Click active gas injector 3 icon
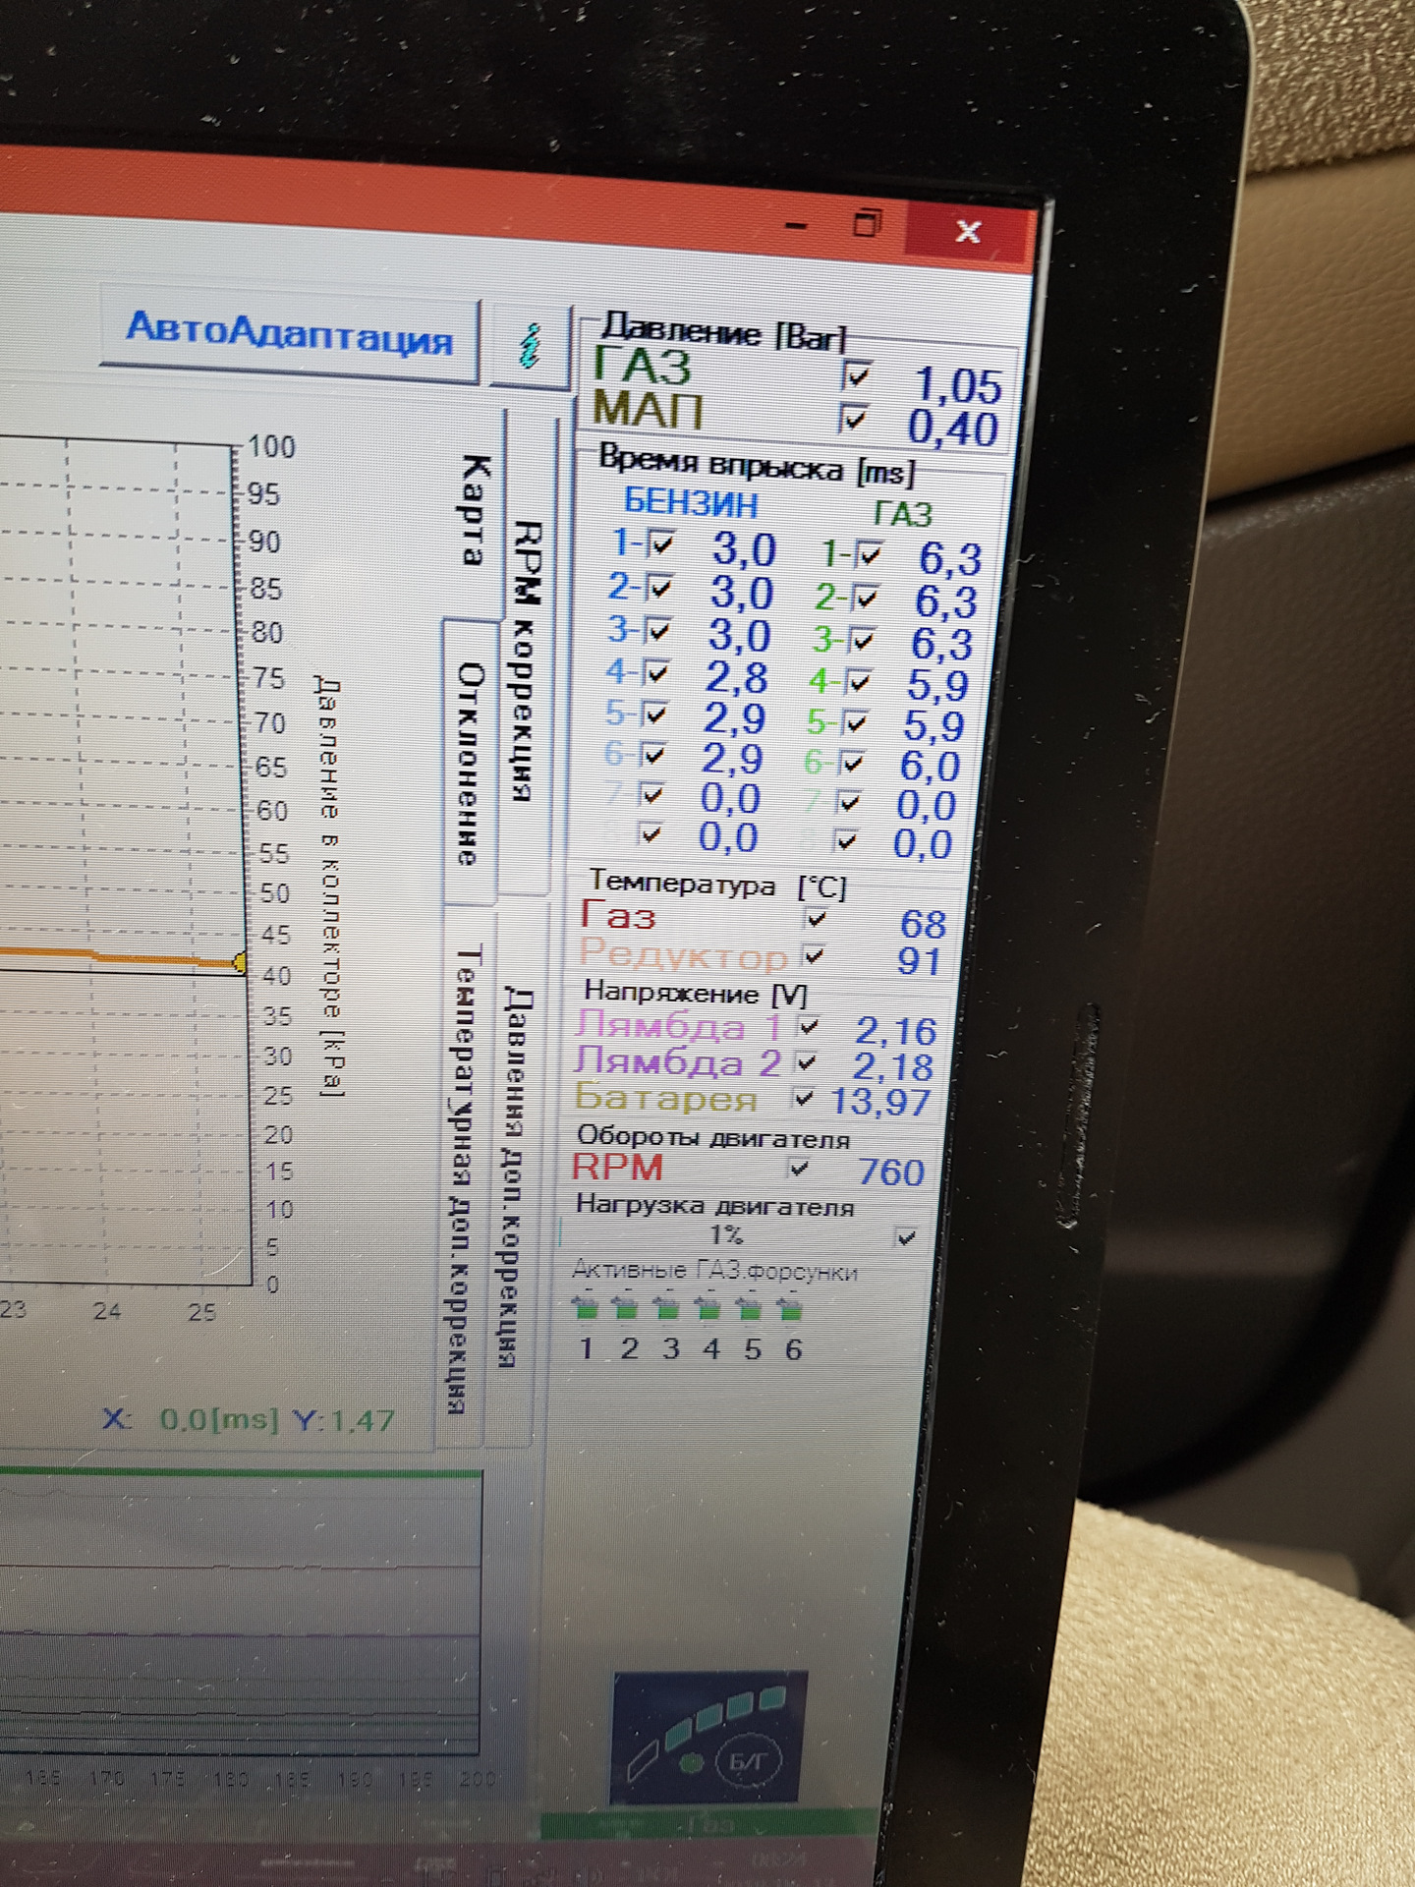 point(667,1308)
